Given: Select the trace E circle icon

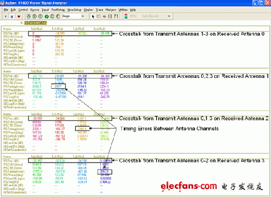Looking at the screenshot, I should pyautogui.click(x=52, y=16).
